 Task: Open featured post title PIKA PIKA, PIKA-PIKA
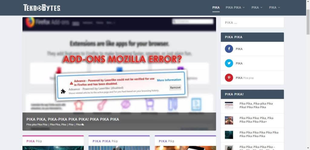coord(73,119)
